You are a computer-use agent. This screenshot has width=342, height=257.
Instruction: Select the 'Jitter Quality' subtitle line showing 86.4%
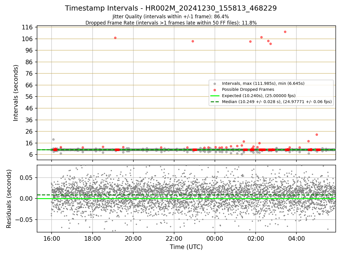(x=171, y=17)
